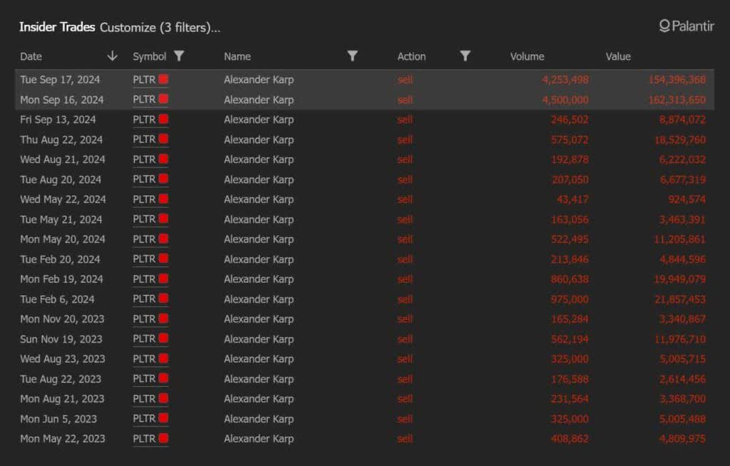Select the Sun Nov 19, 2023 date cell
Screen dimensions: 730x466
coord(61,339)
